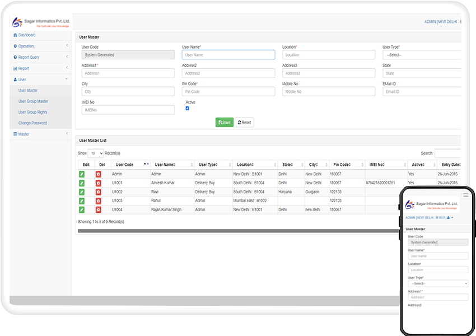The width and height of the screenshot is (476, 336).
Task: Delete the Admin user row
Action: click(x=99, y=174)
